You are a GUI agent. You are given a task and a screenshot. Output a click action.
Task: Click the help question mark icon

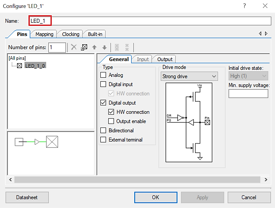coord(244,6)
